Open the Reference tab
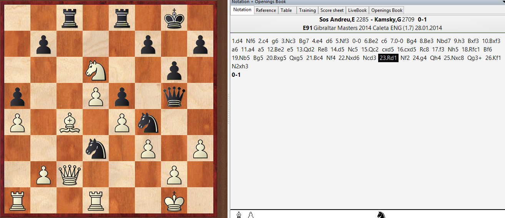The width and height of the screenshot is (505, 218). coord(266,10)
